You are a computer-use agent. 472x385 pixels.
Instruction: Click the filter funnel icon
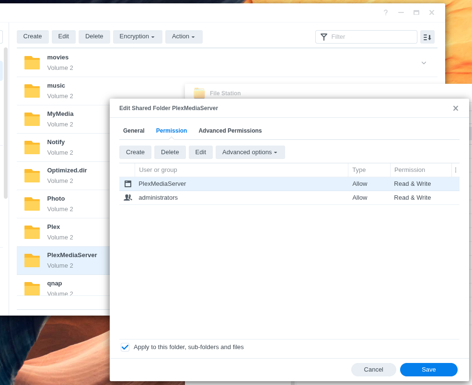323,37
